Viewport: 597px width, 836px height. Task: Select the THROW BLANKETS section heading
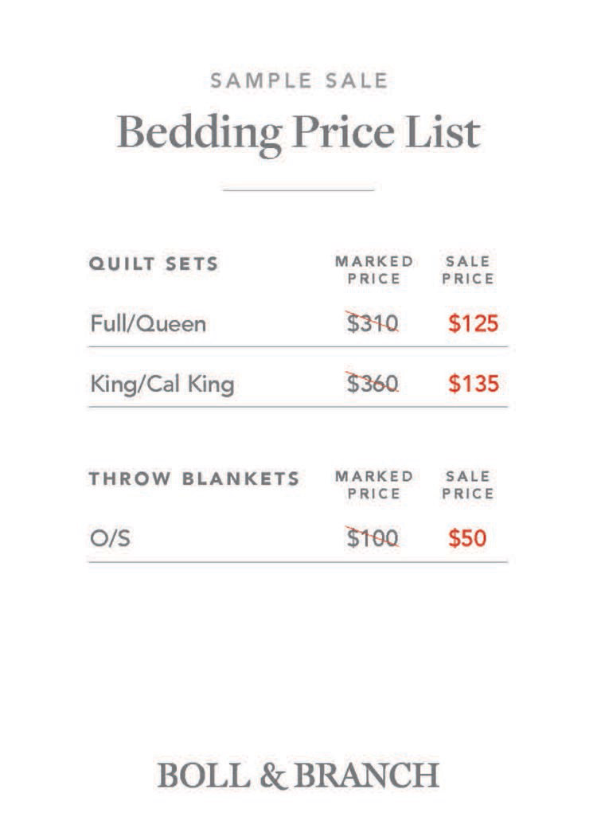(194, 479)
